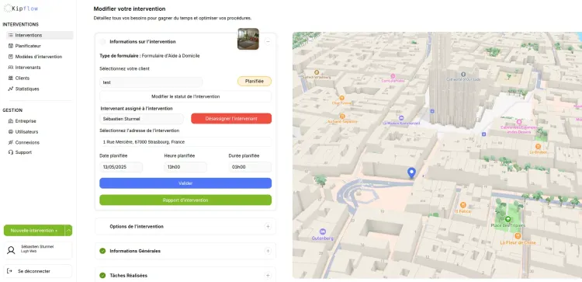This screenshot has width=582, height=282.
Task: Collapse the Informations sur l'intervention section
Action: (268, 42)
